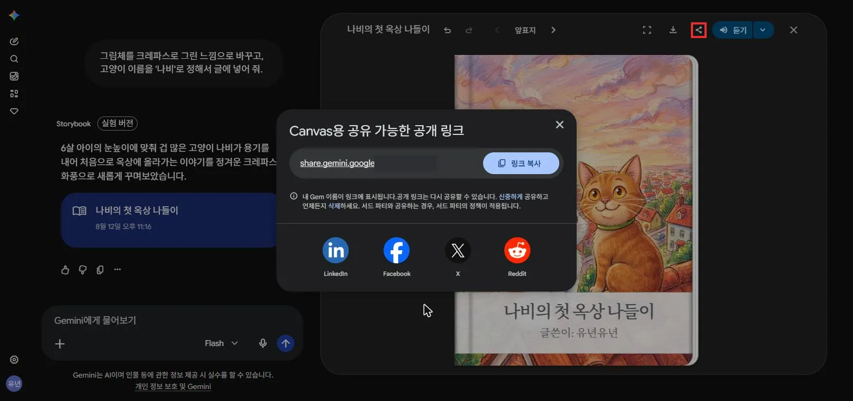Expand the 듣기 dropdown arrow
The image size is (853, 401).
coord(763,30)
